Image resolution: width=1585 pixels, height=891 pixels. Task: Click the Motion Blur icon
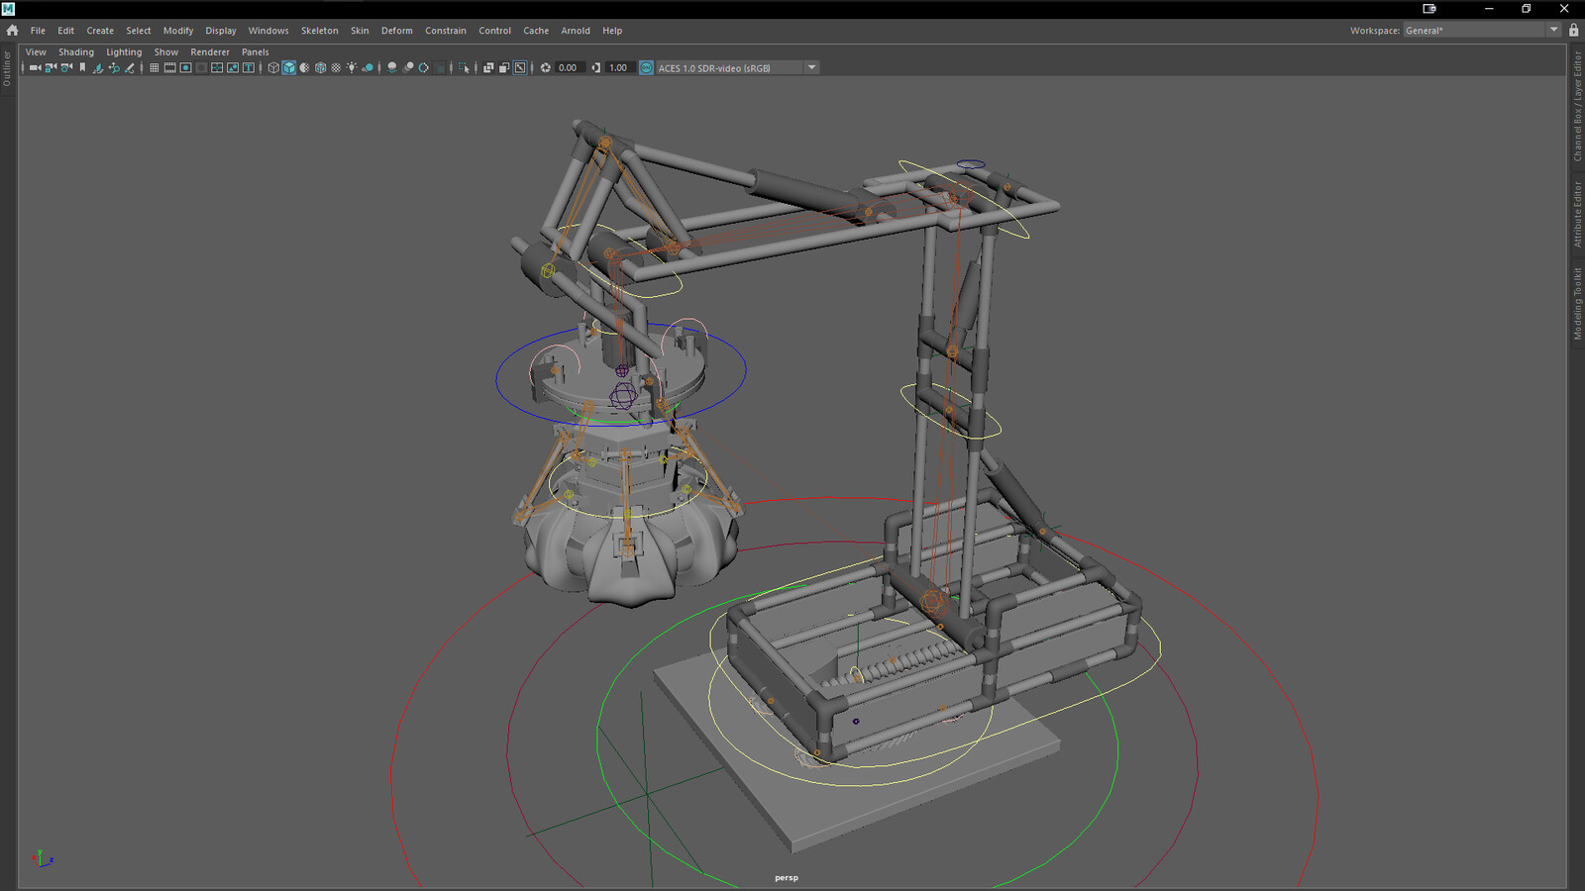pyautogui.click(x=408, y=67)
